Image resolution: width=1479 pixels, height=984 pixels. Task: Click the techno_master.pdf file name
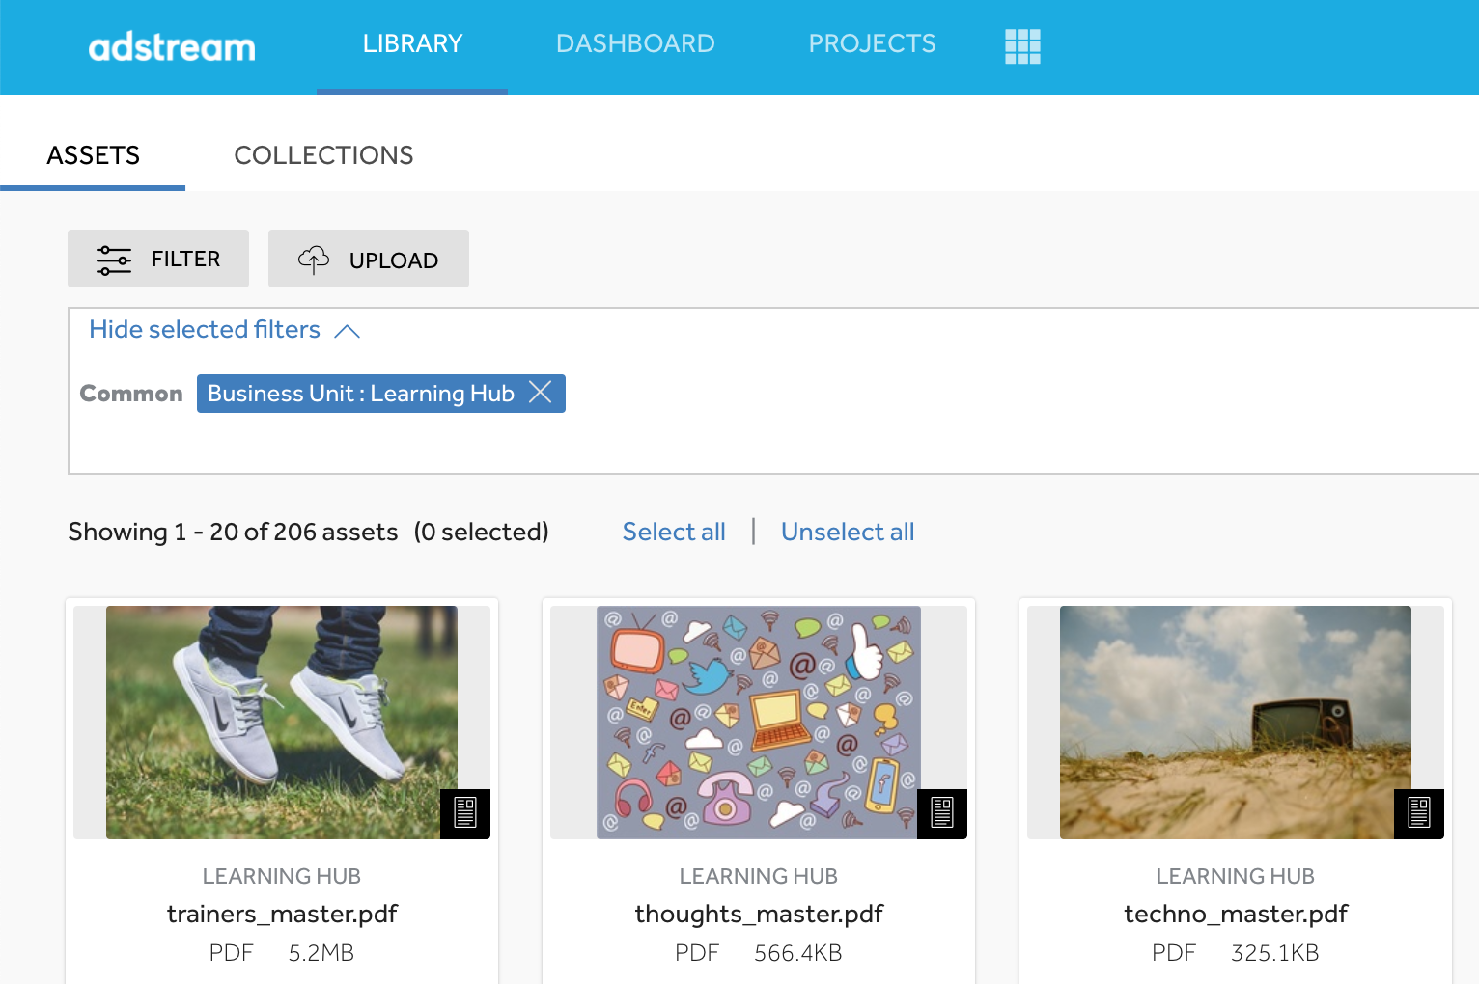tap(1236, 914)
